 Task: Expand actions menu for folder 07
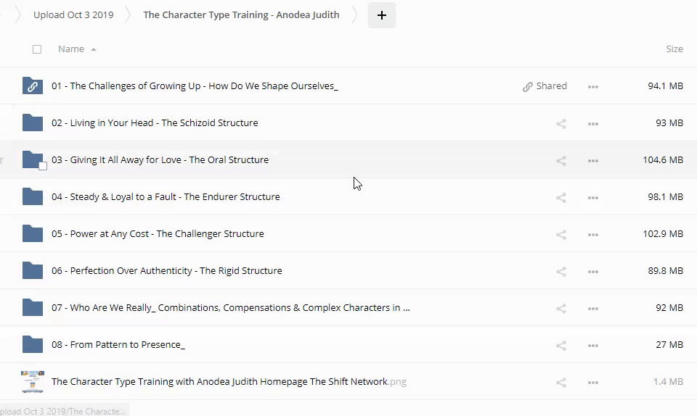(x=593, y=308)
